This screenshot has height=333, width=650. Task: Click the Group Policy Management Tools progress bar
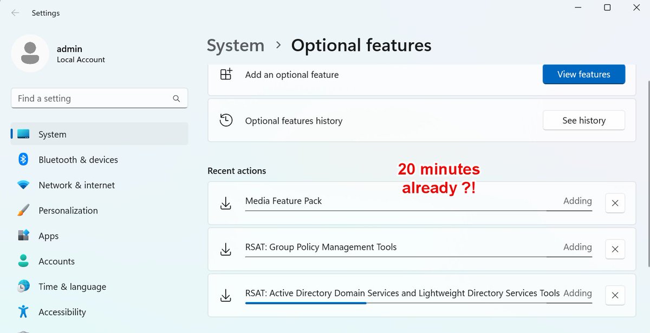pyautogui.click(x=419, y=256)
